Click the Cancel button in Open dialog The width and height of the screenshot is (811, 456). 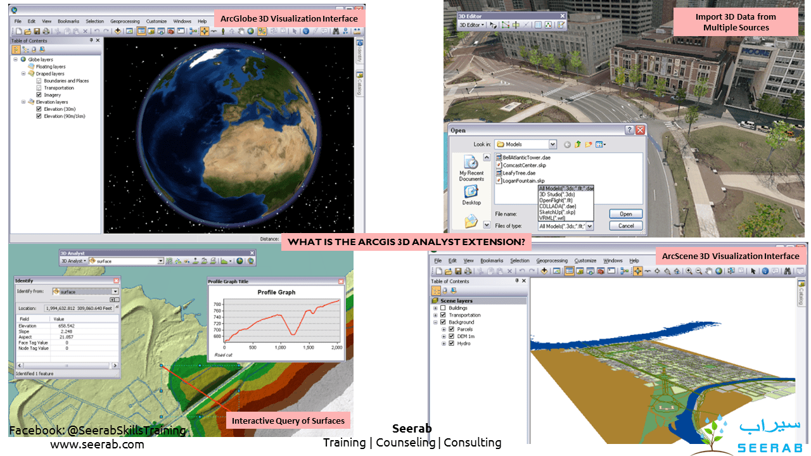point(626,225)
